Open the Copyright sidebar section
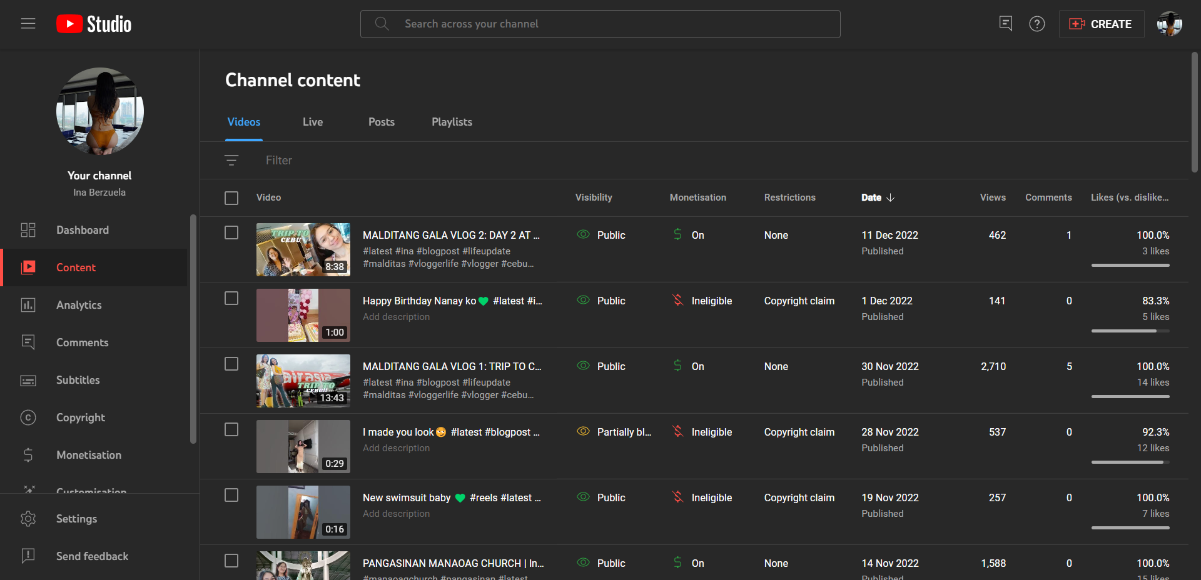 [80, 417]
